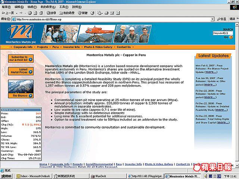Open the Forward button history dropdown arrow
This screenshot has height=179, width=239.
coord(25,13)
